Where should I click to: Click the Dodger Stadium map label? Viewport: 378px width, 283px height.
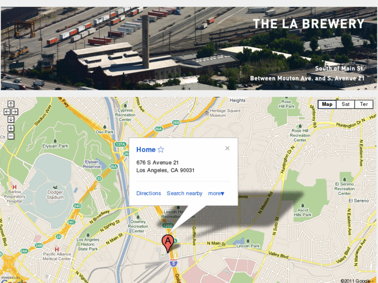click(x=55, y=195)
